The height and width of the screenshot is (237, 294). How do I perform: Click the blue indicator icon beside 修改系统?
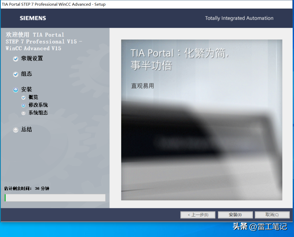pyautogui.click(x=24, y=105)
